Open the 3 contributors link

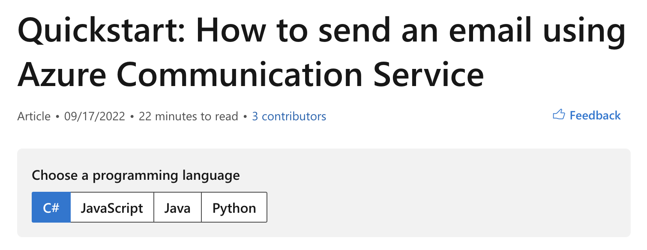coord(289,116)
